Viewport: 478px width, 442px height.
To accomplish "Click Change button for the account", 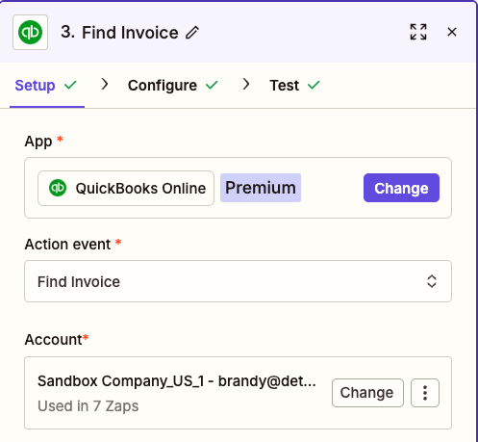I will pos(367,393).
